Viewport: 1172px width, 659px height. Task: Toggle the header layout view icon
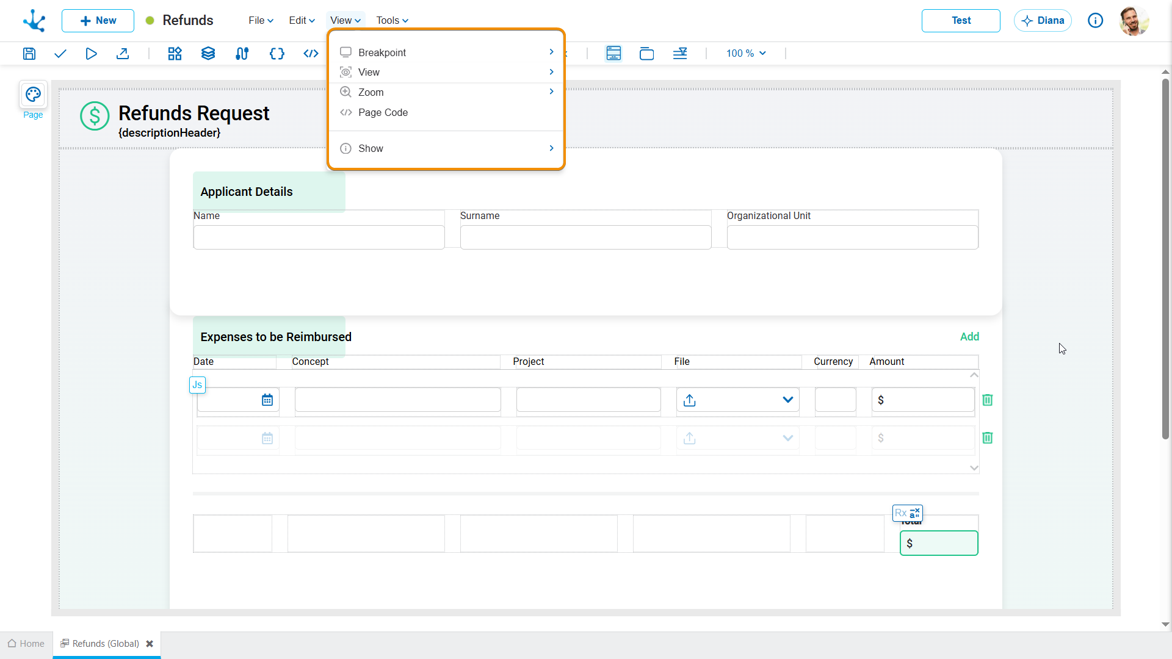tap(613, 54)
